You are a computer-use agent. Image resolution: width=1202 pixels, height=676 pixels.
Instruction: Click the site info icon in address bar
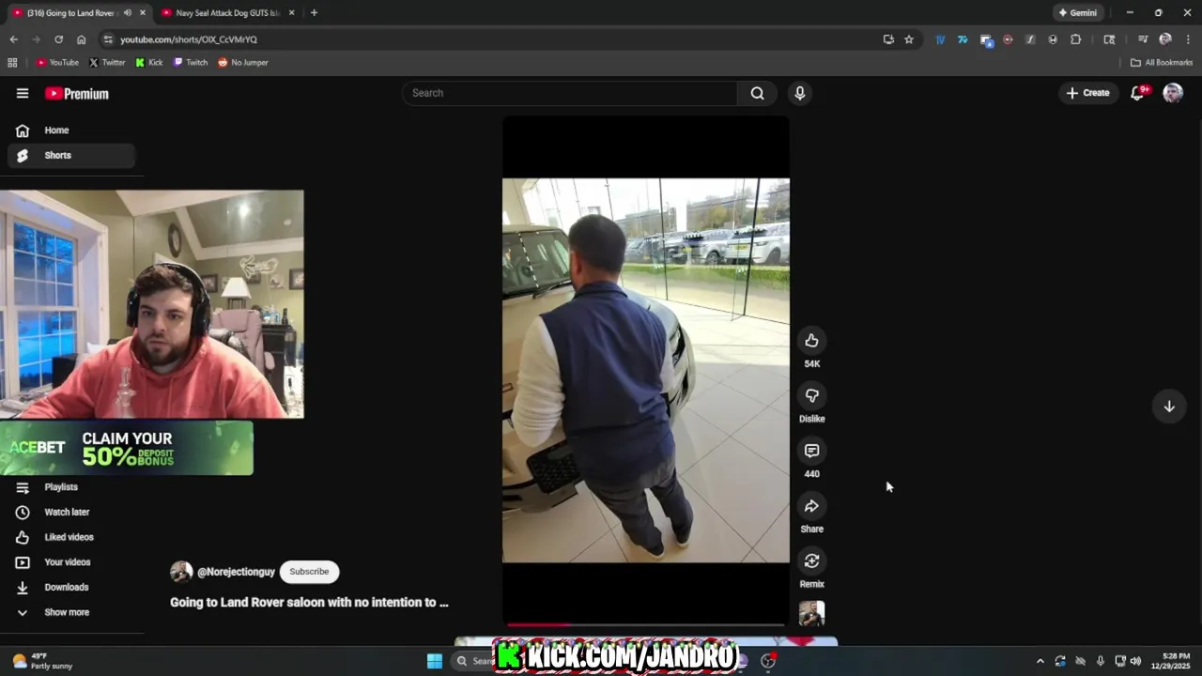pos(108,39)
